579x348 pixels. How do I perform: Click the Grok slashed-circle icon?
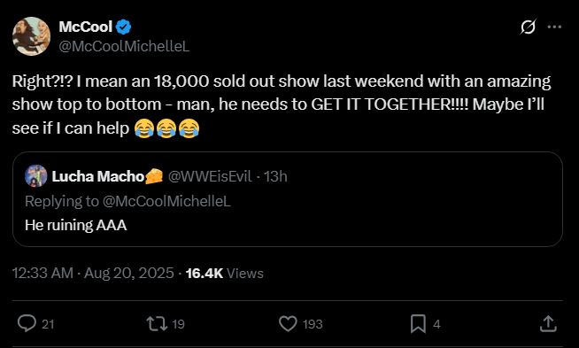(528, 27)
